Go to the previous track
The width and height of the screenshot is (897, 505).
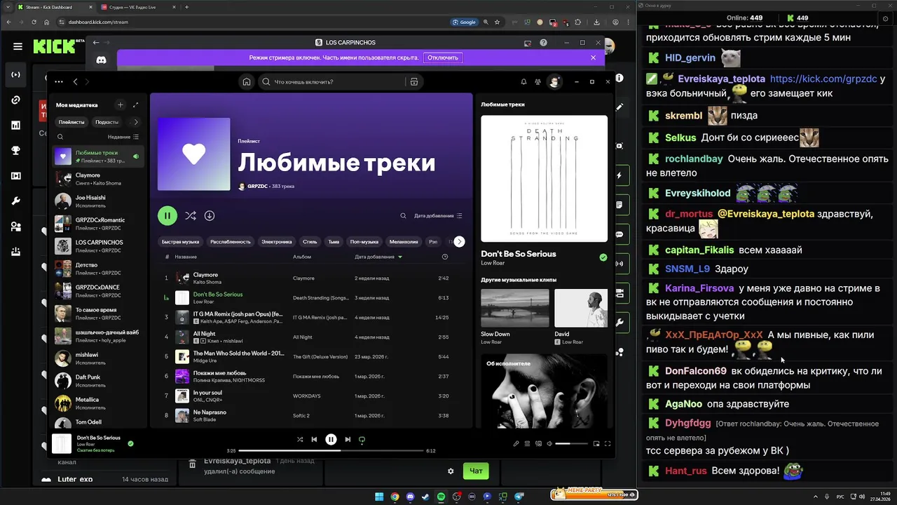[x=314, y=440]
